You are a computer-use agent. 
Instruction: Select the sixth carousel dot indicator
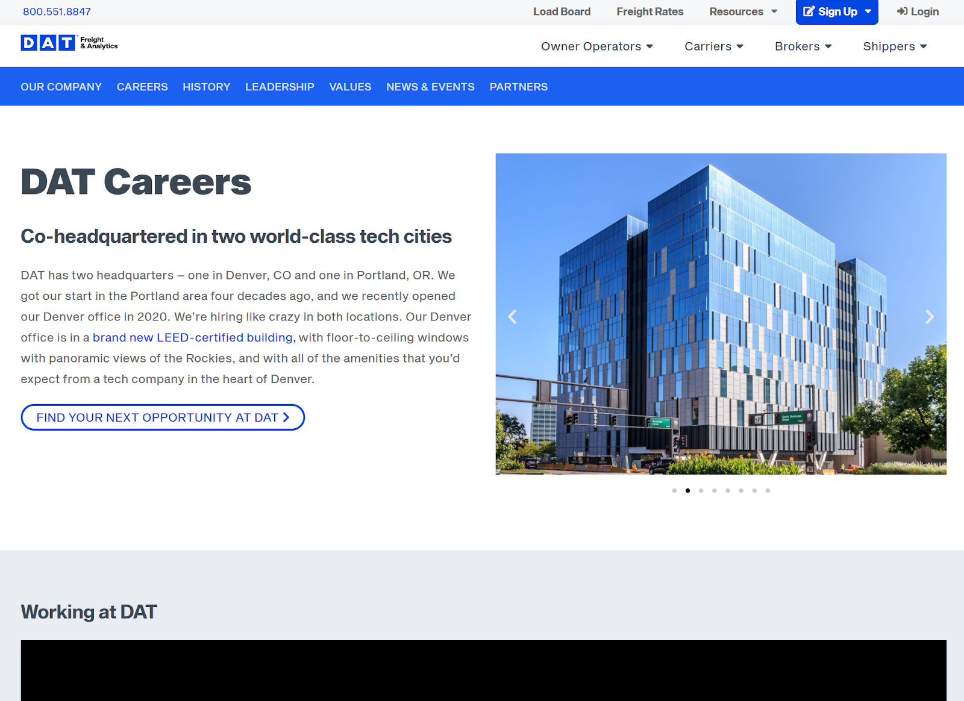pos(741,491)
